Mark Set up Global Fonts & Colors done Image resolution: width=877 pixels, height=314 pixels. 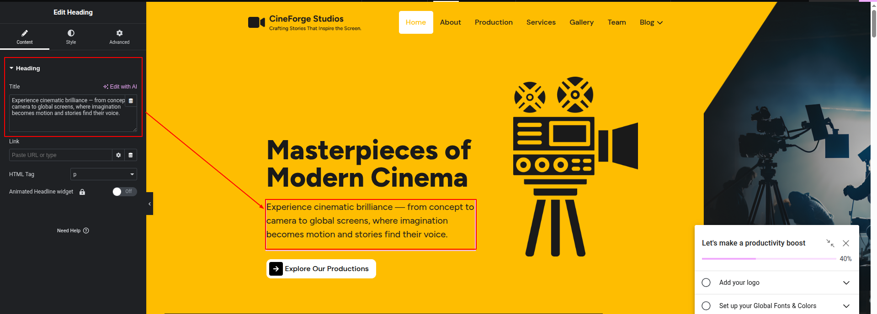[706, 306]
